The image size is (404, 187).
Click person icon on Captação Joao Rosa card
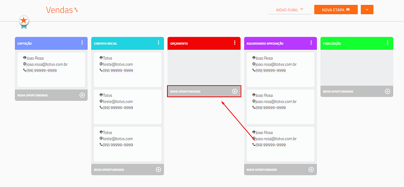coord(25,58)
